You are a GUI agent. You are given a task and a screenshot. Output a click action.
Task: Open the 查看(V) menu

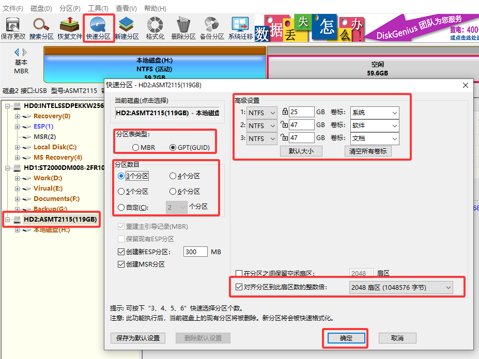(x=126, y=8)
